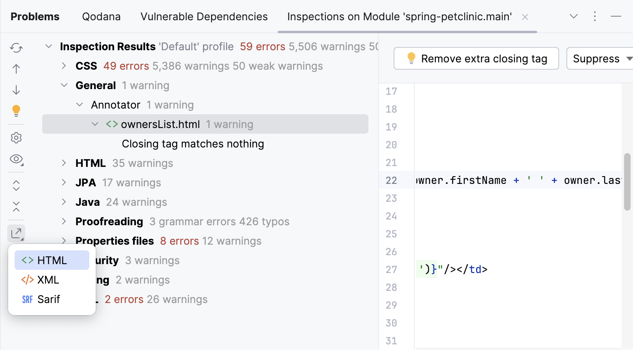Select HTML export format
Image resolution: width=633 pixels, height=350 pixels.
coord(52,260)
